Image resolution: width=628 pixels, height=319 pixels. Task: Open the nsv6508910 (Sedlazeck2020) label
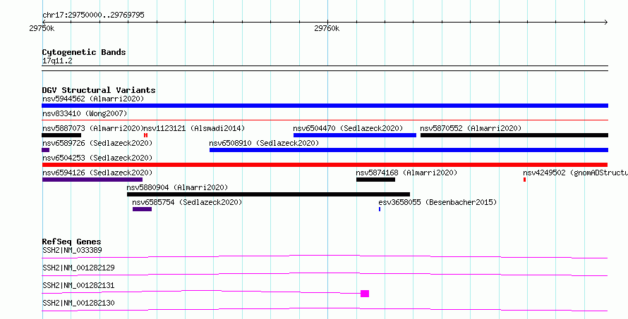264,143
